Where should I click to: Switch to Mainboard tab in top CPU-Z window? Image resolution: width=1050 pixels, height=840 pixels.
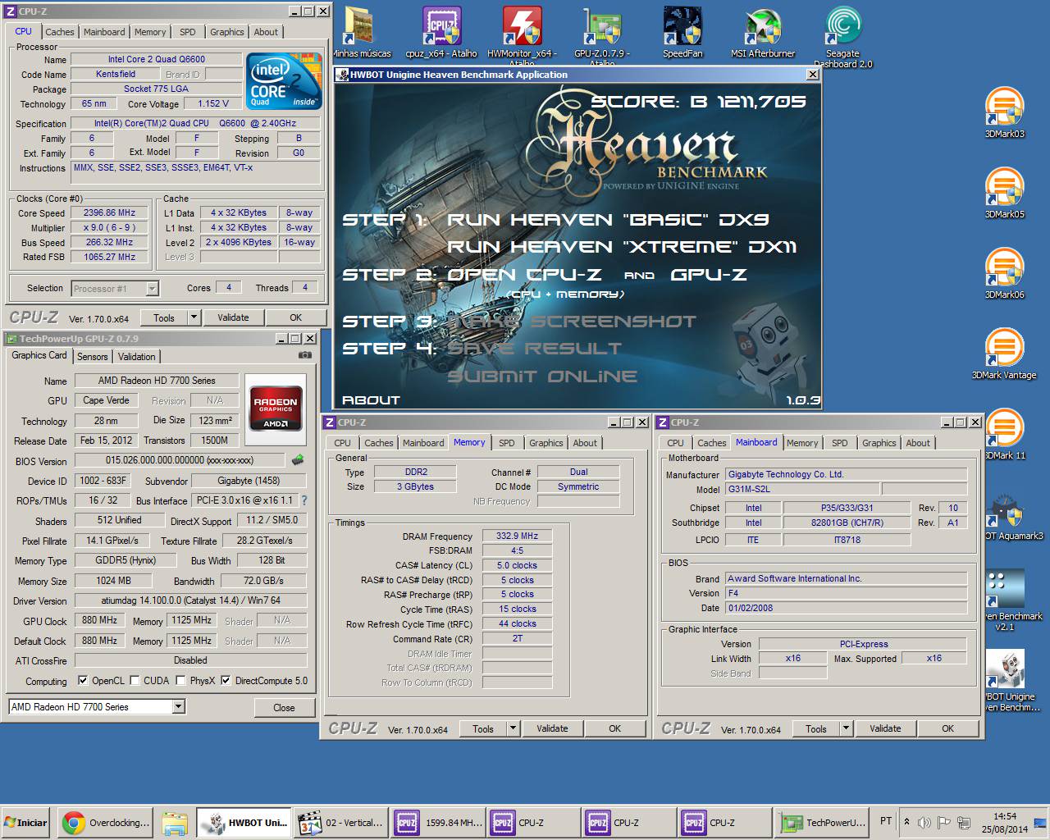(x=105, y=32)
